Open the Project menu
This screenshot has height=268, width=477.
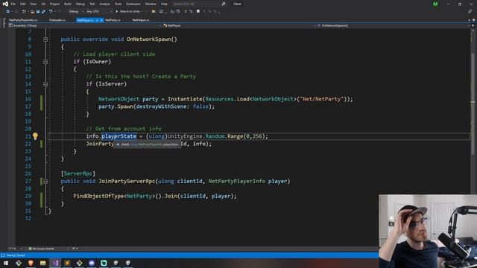click(54, 4)
